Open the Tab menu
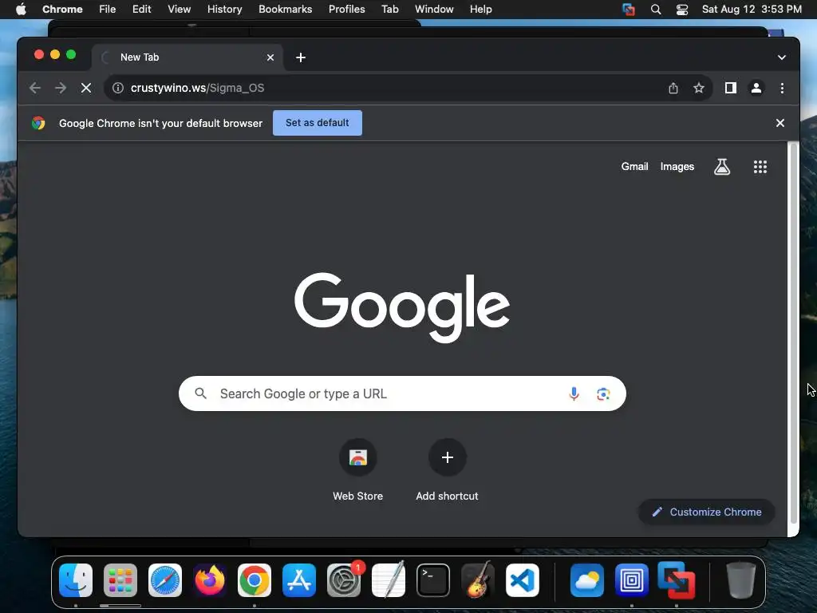817x613 pixels. (x=389, y=10)
